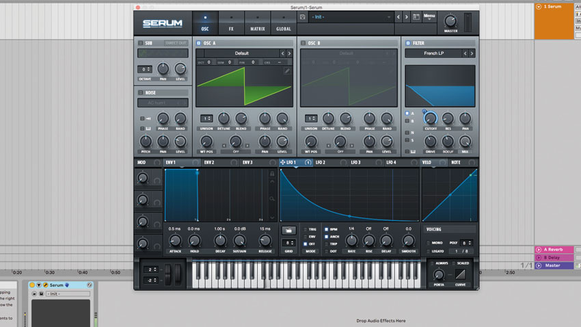Select the A Reverb return track
This screenshot has width=581, height=327.
[x=554, y=250]
